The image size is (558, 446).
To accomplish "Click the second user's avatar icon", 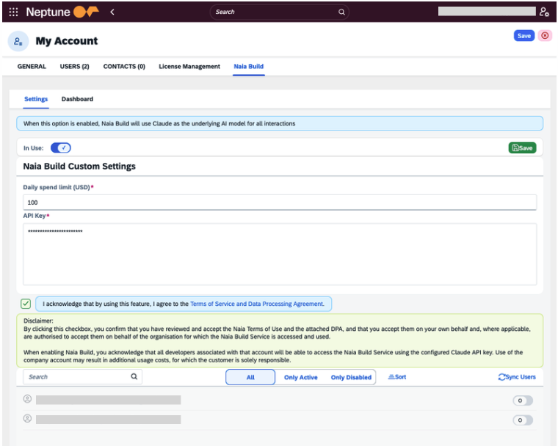I will click(x=27, y=418).
